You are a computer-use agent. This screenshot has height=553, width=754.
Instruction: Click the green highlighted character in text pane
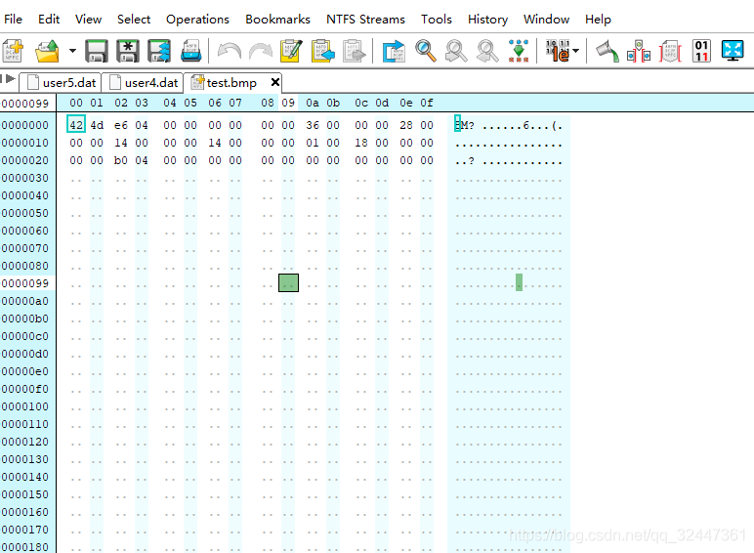519,282
